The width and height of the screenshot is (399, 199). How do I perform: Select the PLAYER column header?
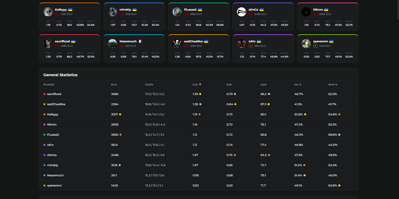[x=49, y=85]
